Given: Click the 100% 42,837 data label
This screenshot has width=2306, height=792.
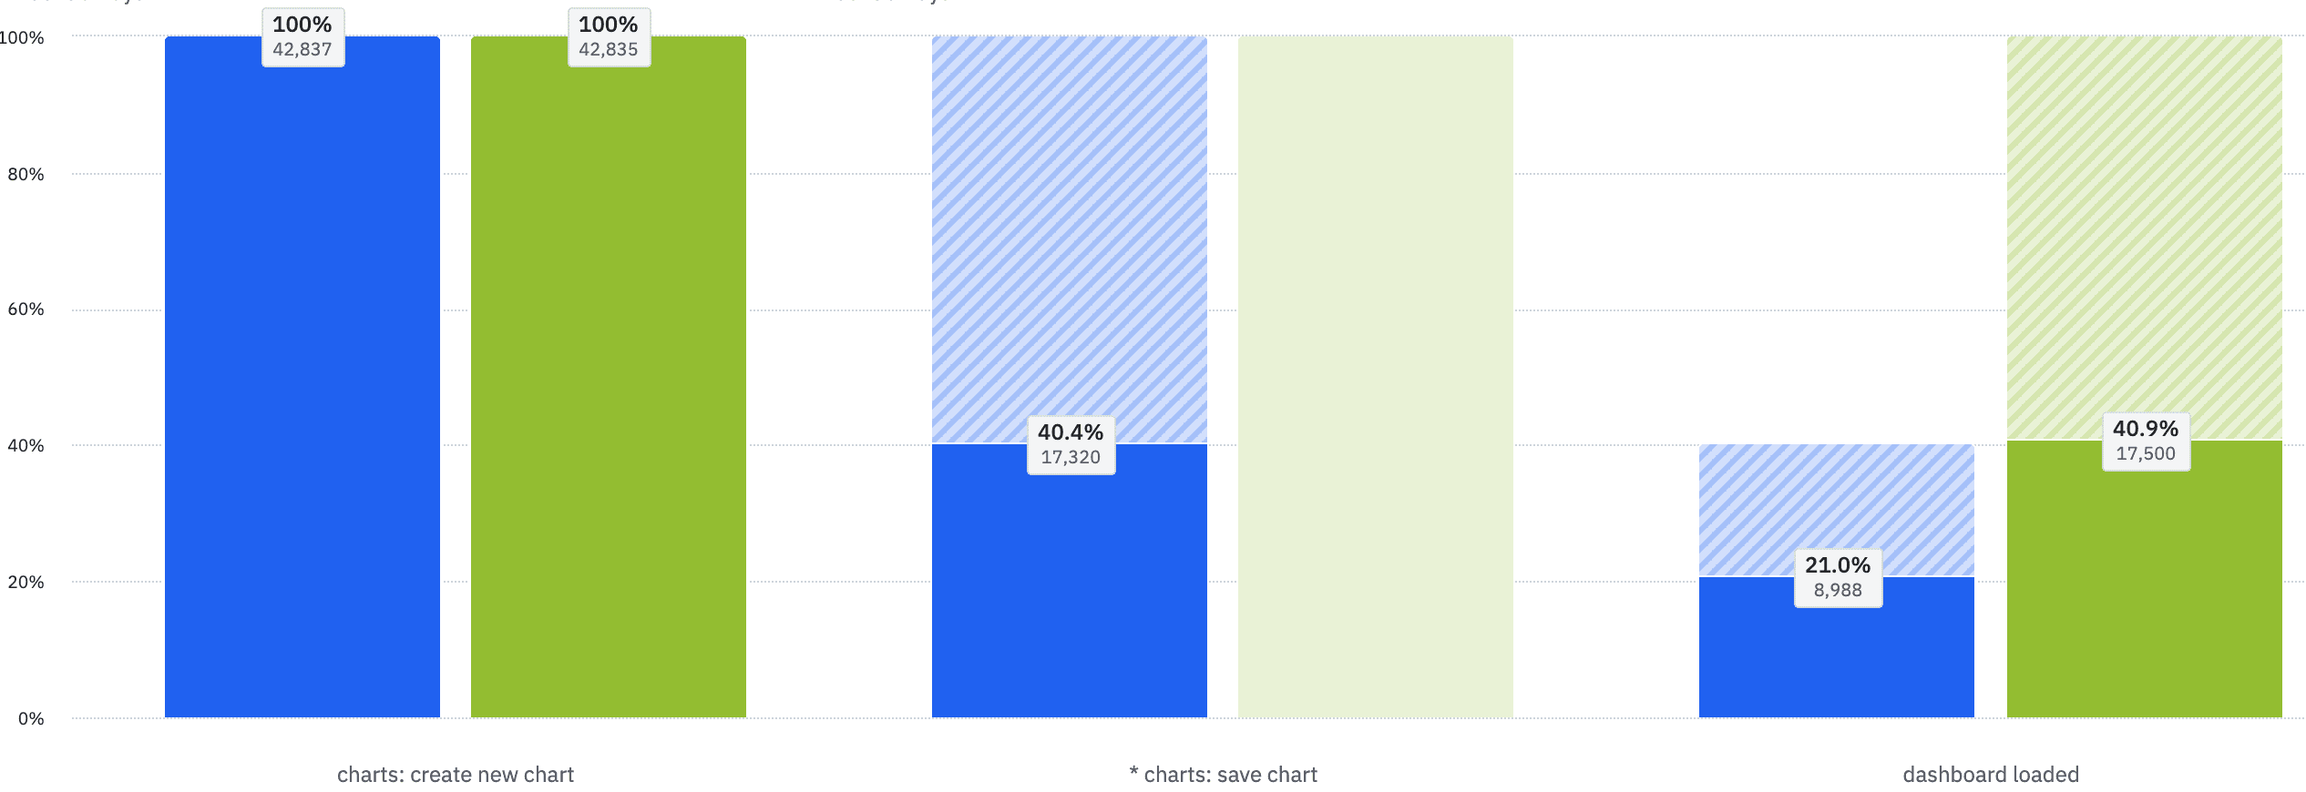Looking at the screenshot, I should [302, 37].
